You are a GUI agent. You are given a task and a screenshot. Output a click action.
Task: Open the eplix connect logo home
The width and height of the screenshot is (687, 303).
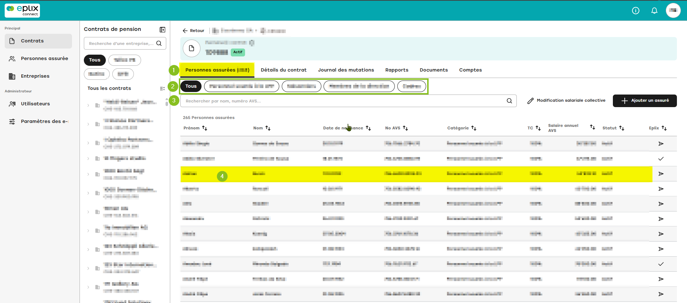click(x=22, y=10)
